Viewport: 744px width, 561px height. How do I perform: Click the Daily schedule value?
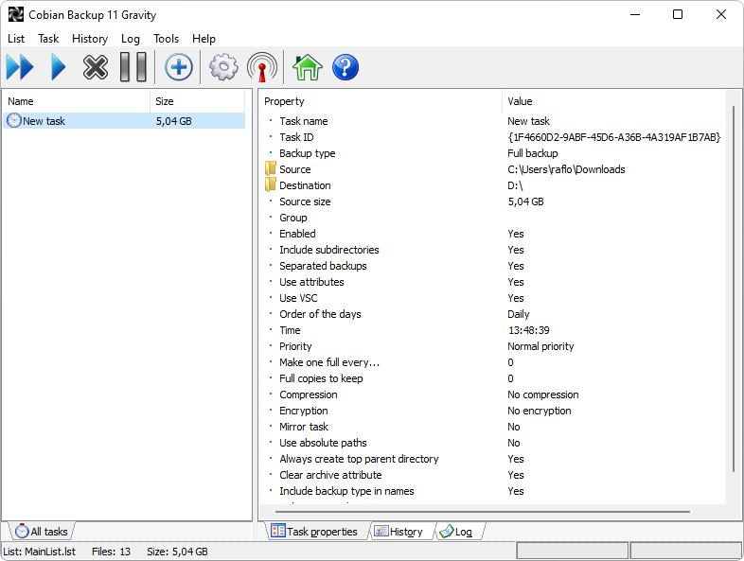[x=518, y=314]
